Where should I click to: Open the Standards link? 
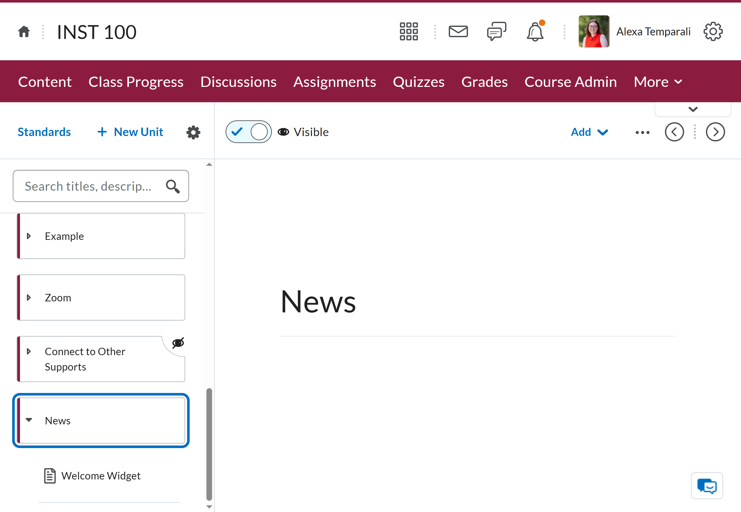[x=44, y=132]
